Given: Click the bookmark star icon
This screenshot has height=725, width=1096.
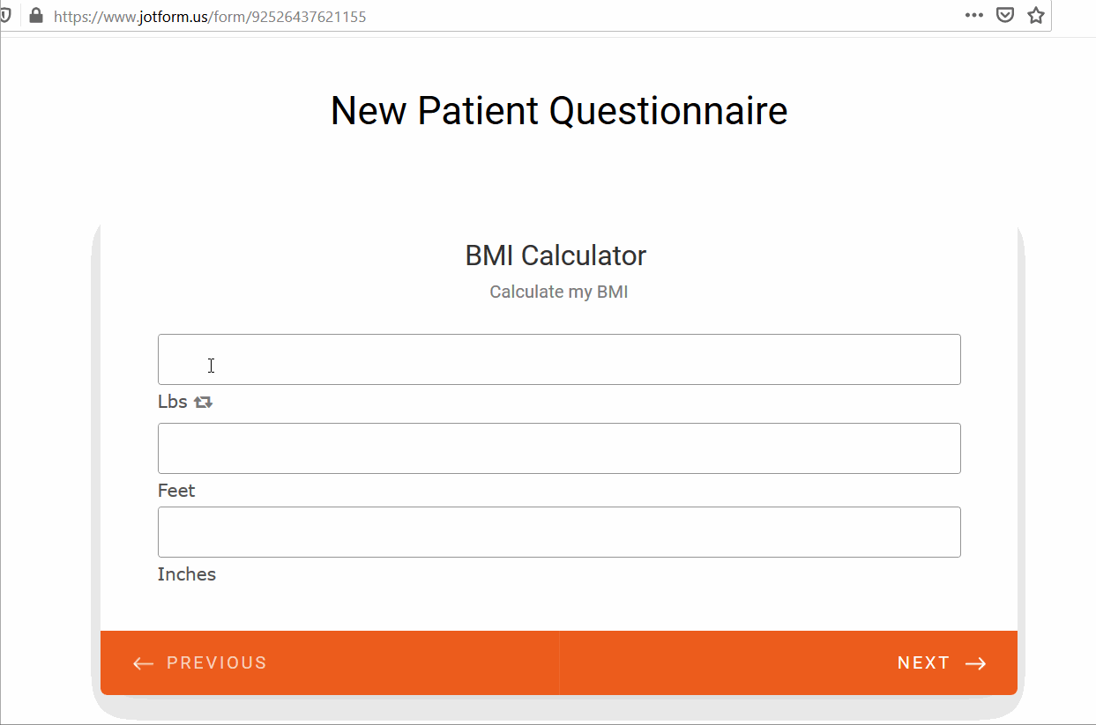Looking at the screenshot, I should (1035, 15).
